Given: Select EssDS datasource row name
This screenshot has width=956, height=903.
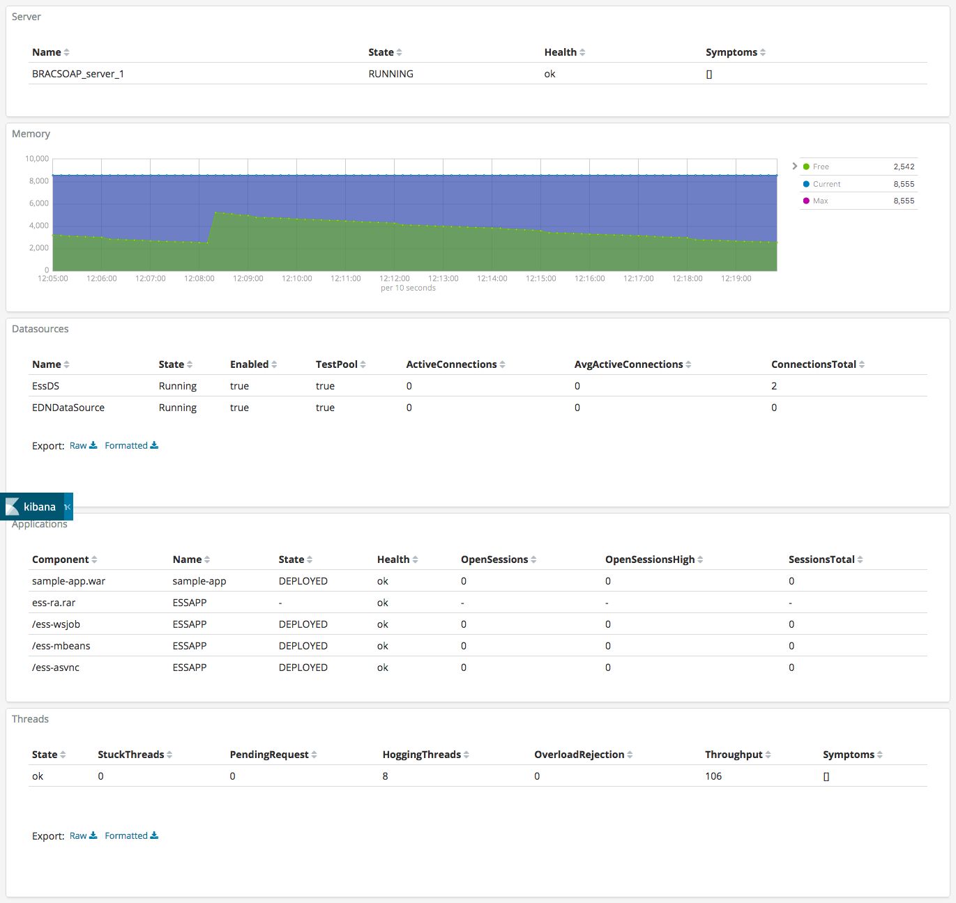Looking at the screenshot, I should (x=45, y=386).
